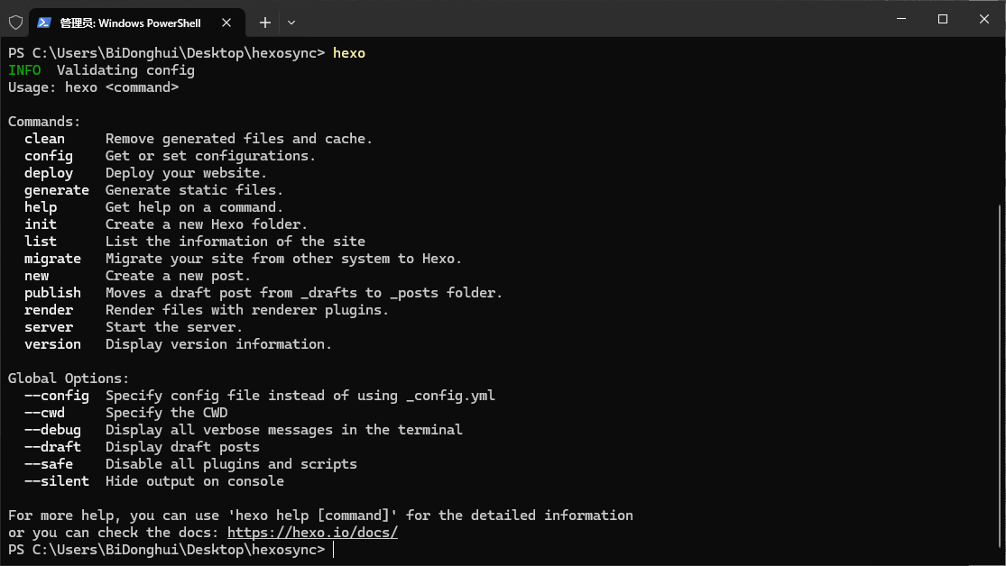Click the 'deploy' command entry
1006x566 pixels.
tap(49, 172)
